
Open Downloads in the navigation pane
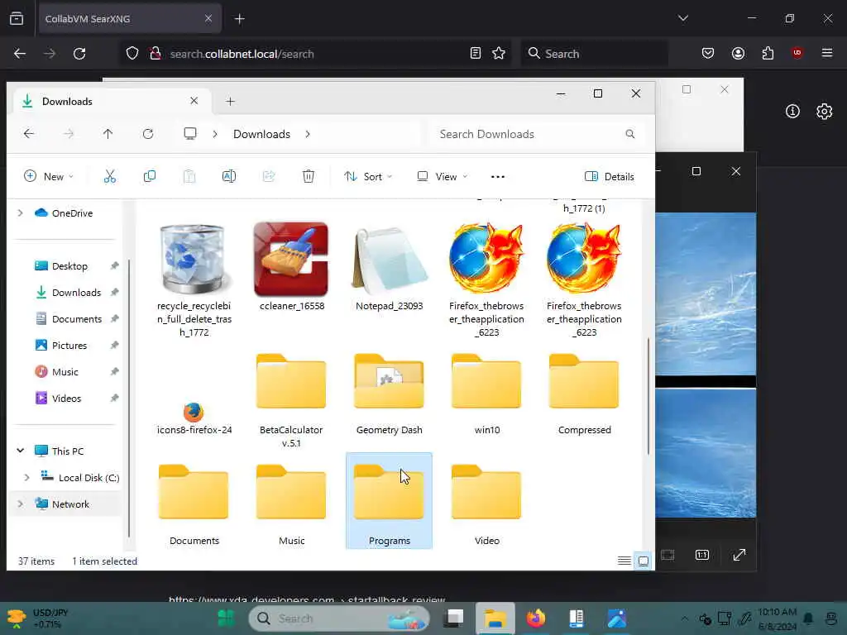pyautogui.click(x=76, y=293)
